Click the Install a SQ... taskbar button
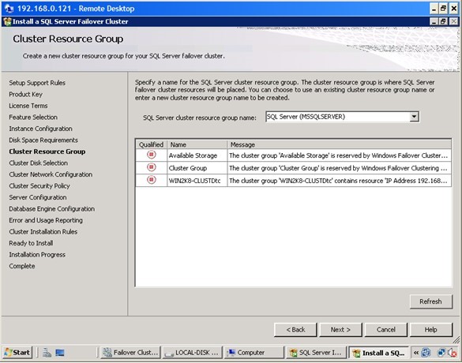This screenshot has width=462, height=363. pyautogui.click(x=378, y=353)
